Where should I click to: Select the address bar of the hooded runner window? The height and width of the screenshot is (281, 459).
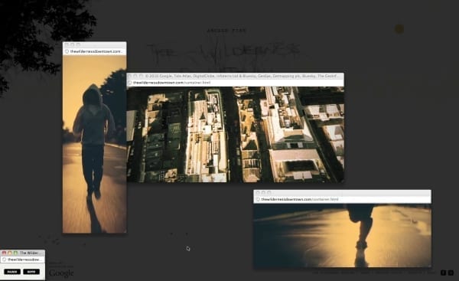(x=95, y=51)
